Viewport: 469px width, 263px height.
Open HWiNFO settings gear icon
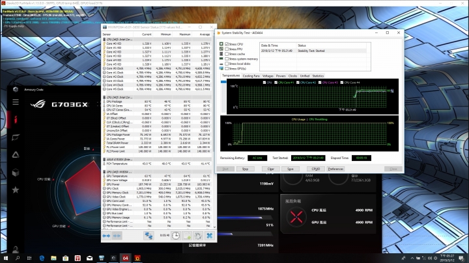198,236
